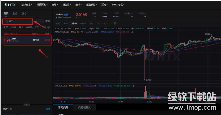Filter pairs by BTC market
The image size is (221, 115).
click(37, 27)
